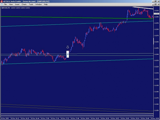Click the 1.6316 price scale label
This screenshot has height=120, width=160.
[157, 10]
